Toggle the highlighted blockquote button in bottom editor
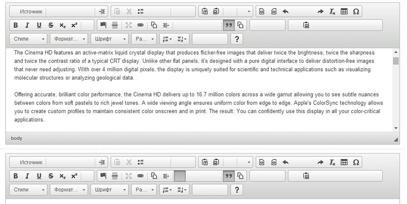Viewport: 407px width, 204px height. tap(229, 176)
